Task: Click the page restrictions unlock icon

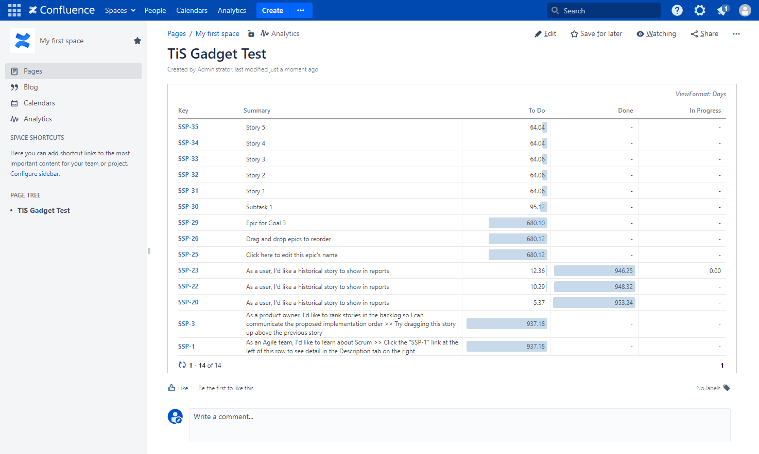Action: 251,33
